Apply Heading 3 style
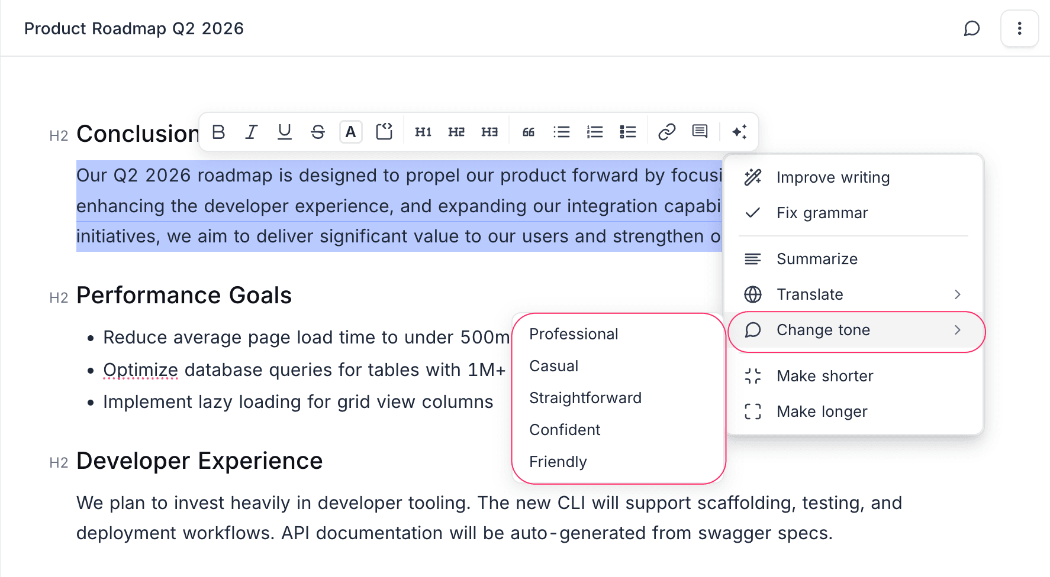 click(x=489, y=132)
